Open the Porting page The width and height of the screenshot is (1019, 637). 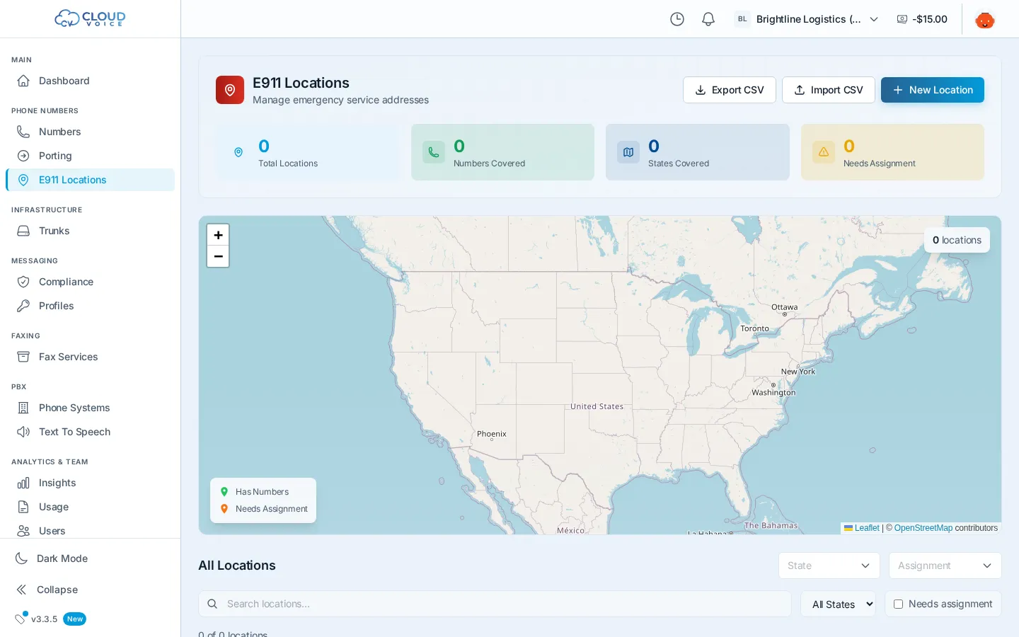(90, 156)
